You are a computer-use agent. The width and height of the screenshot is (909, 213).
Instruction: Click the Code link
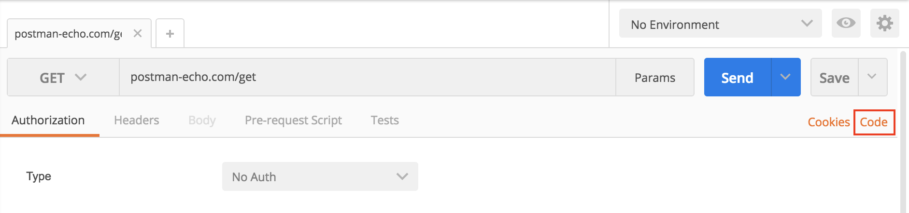point(874,122)
